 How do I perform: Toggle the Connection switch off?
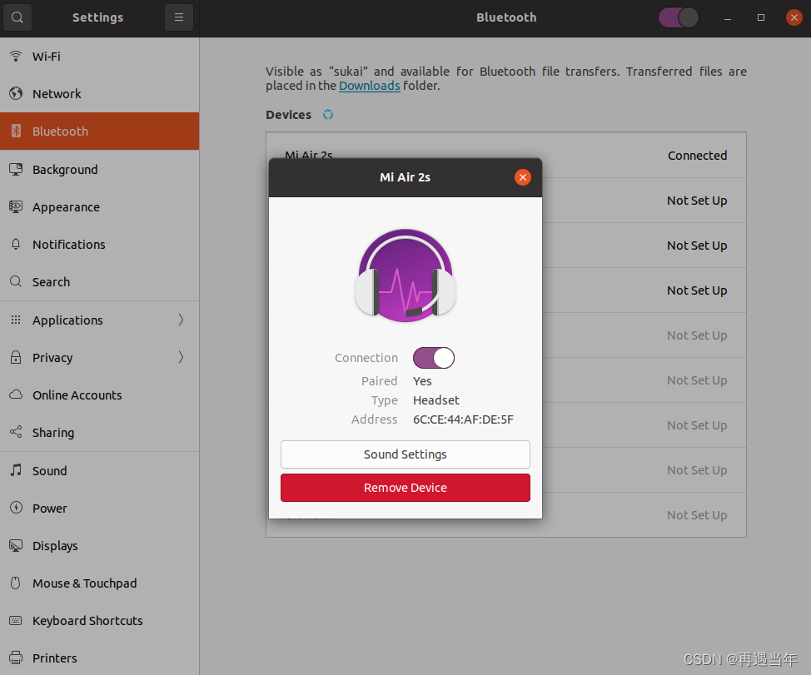(434, 358)
